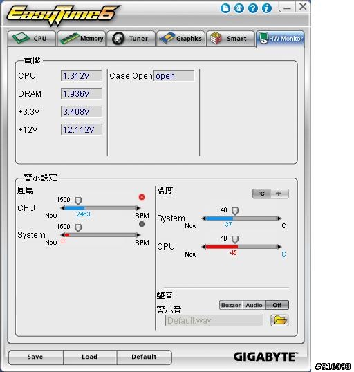Viewport: 354px width, 372px height.
Task: Switch to the Smart tab
Action: [230, 39]
